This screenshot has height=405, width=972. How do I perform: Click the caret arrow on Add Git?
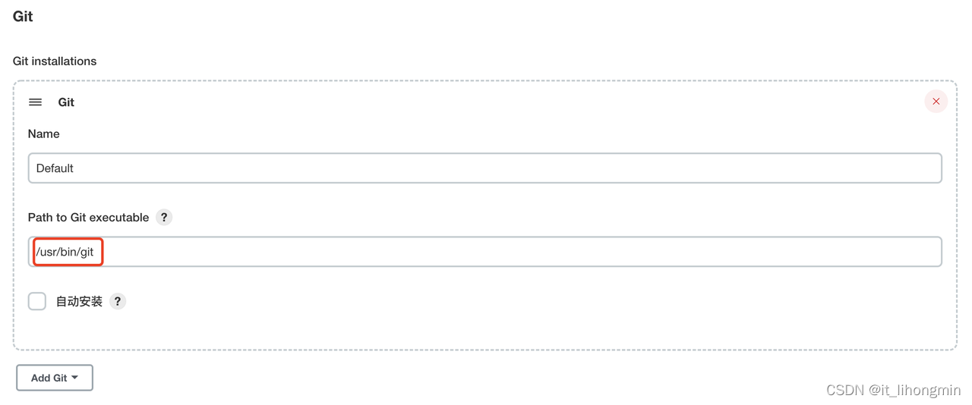click(x=75, y=378)
